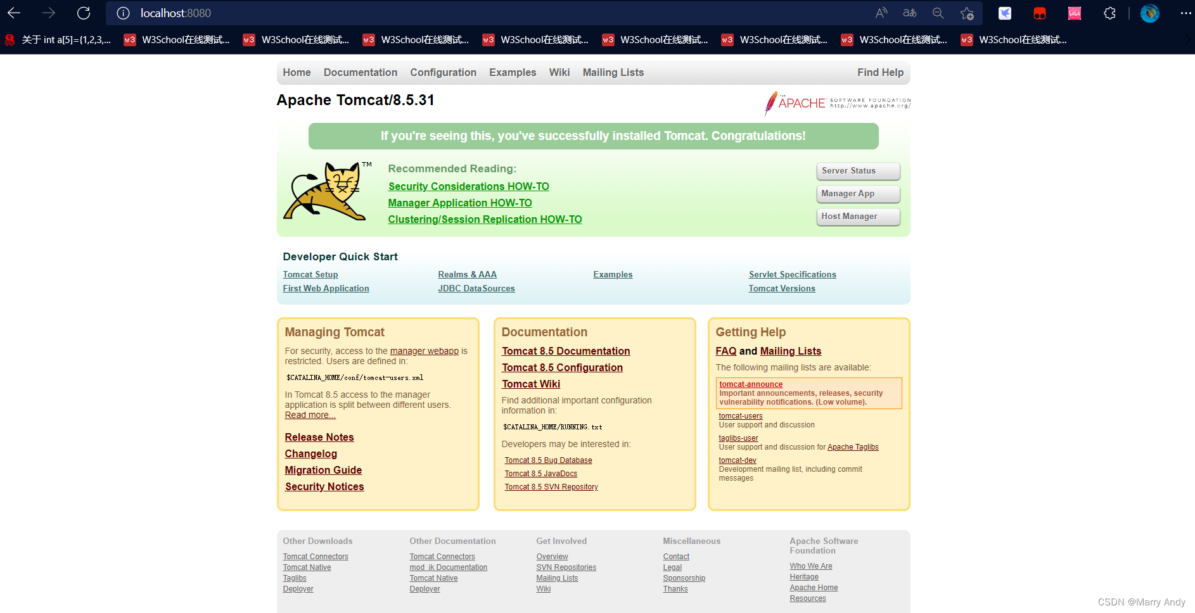Open Tomcat 8.5 JavaDocs link
1195x613 pixels.
click(541, 474)
